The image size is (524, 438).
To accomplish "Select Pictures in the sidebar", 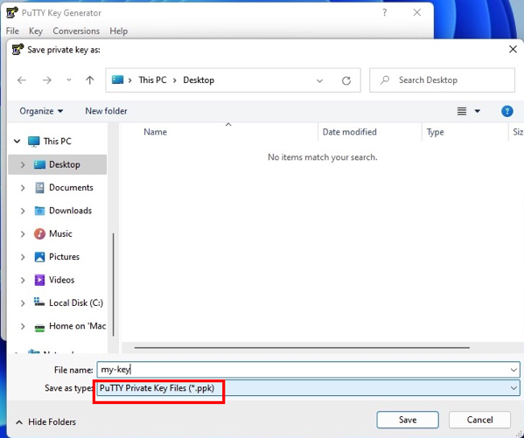I will (57, 257).
